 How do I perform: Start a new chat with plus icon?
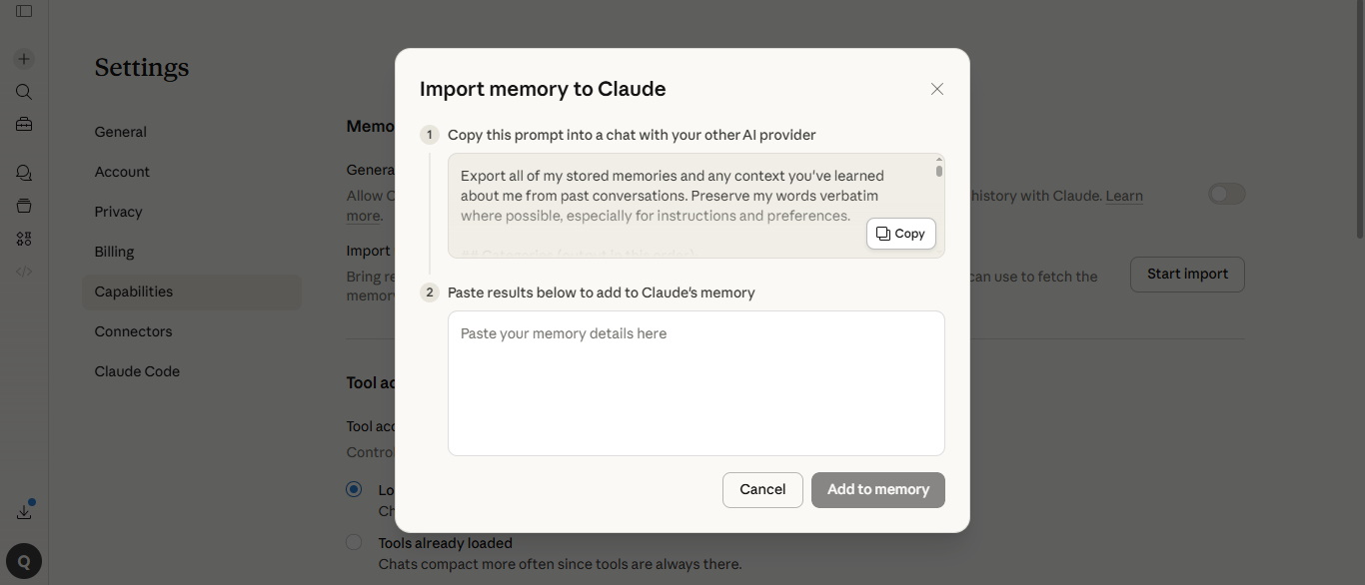[x=24, y=59]
